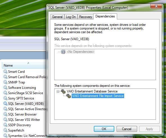This screenshot has width=166, height=138.
Task: Confirm with the OK button
Action: coord(104,129)
